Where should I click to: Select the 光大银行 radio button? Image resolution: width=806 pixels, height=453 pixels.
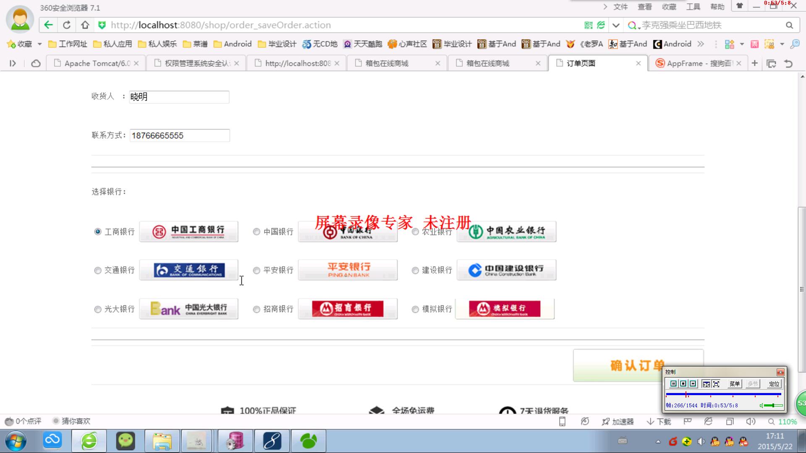point(98,310)
